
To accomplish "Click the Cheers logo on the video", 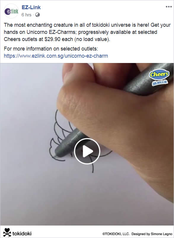I will (x=159, y=74).
